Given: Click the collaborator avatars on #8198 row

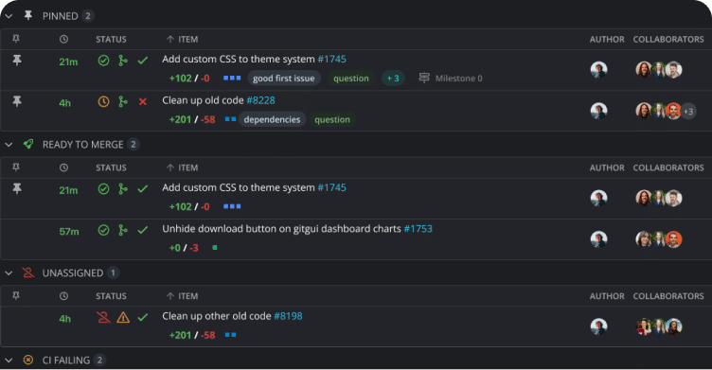Looking at the screenshot, I should (659, 326).
